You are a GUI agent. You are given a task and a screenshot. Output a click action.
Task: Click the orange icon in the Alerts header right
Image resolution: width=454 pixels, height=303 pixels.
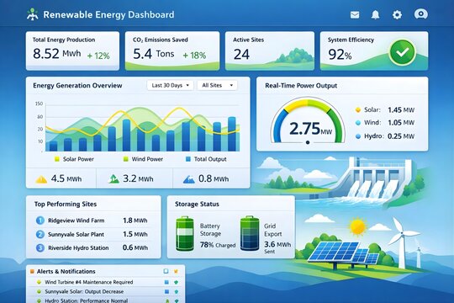click(176, 271)
